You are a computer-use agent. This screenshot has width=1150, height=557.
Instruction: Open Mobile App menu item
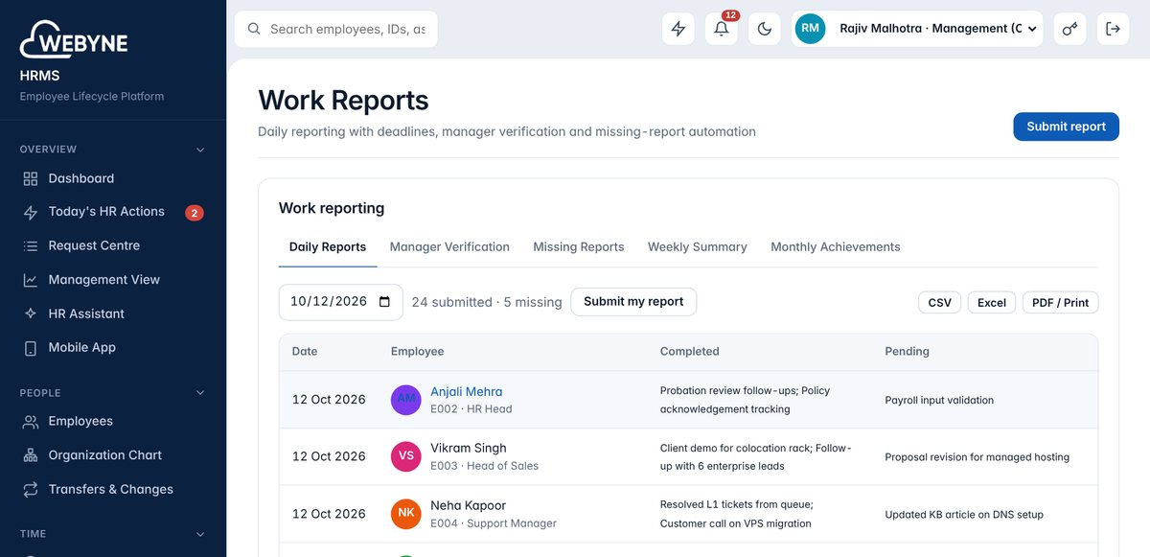coord(113,348)
